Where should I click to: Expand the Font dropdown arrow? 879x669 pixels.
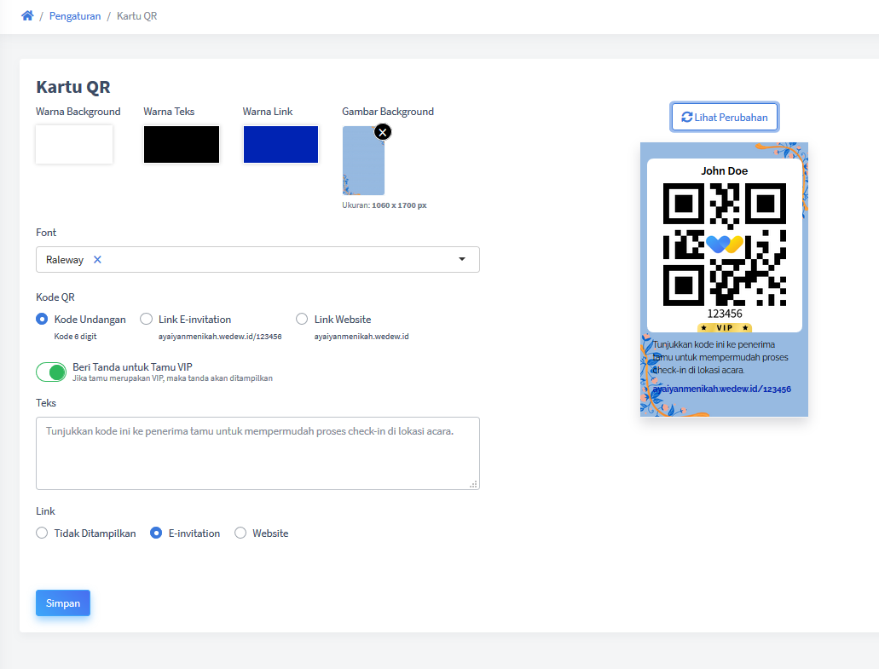point(462,259)
